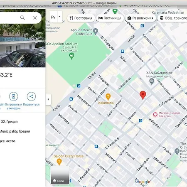Open the orange Kalamaria bar marker
The image size is (187, 187).
[x=108, y=97]
